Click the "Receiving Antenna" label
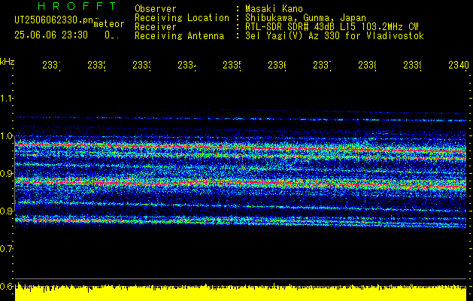Viewport: 473px width, 301px height. pos(179,36)
